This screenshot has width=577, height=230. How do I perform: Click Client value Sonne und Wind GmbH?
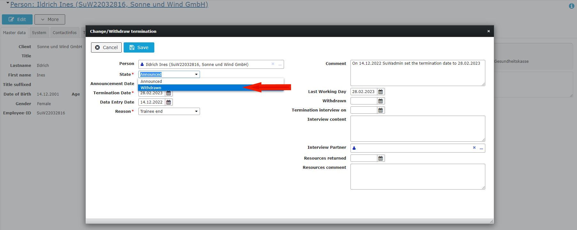click(59, 47)
